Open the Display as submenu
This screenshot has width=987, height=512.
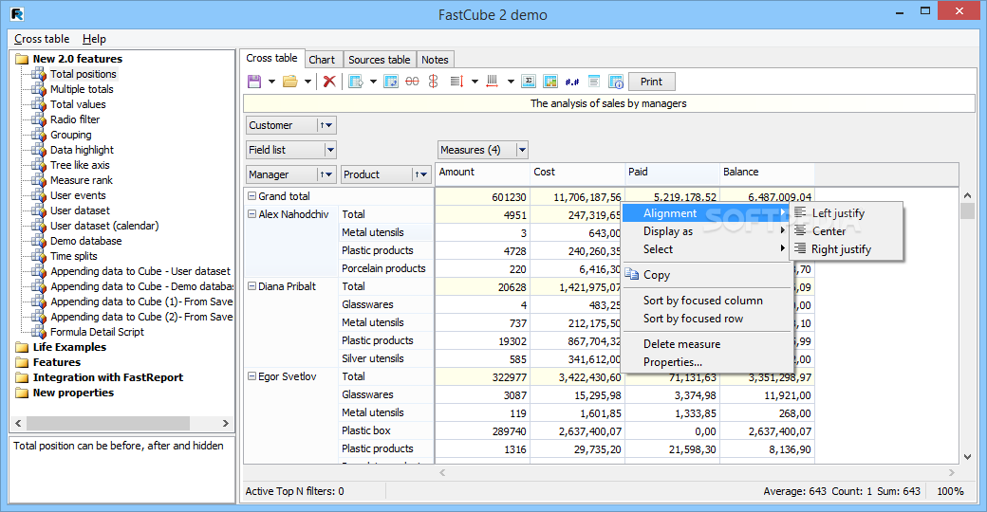(706, 230)
